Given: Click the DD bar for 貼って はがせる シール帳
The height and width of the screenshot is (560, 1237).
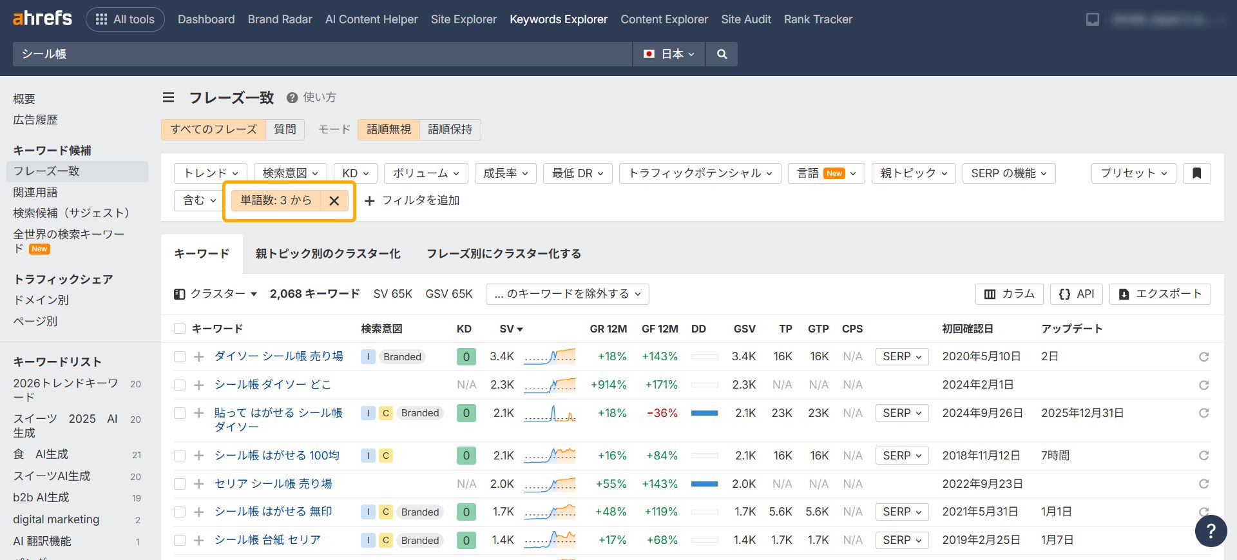Looking at the screenshot, I should tap(705, 413).
